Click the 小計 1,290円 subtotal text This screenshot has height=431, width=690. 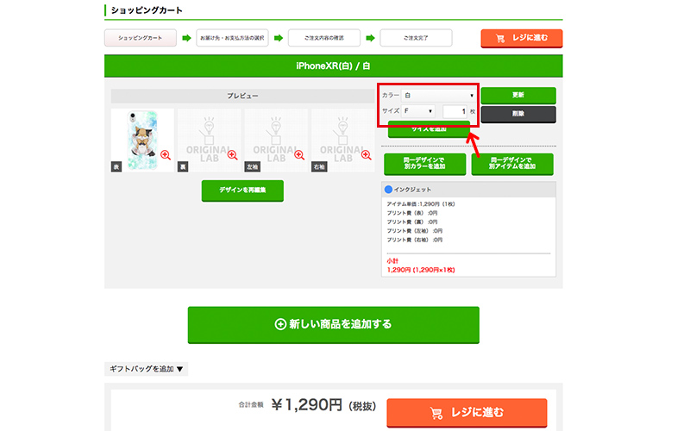421,265
